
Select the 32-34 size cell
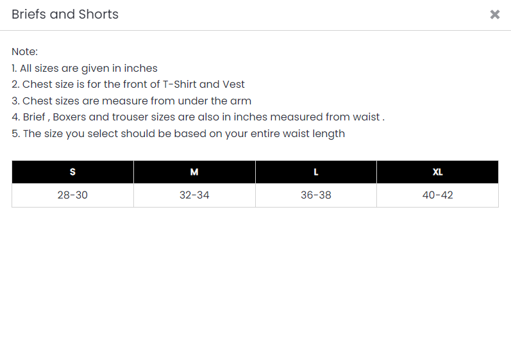194,195
